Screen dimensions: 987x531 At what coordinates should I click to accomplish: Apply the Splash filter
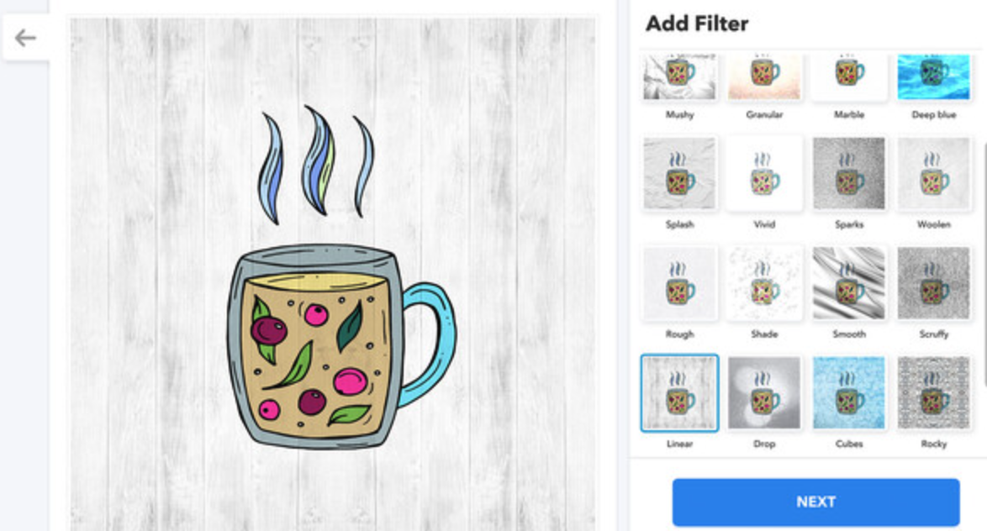(x=679, y=173)
